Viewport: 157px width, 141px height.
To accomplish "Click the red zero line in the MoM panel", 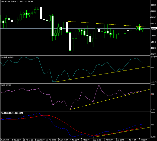I will pyautogui.click(x=75, y=94).
